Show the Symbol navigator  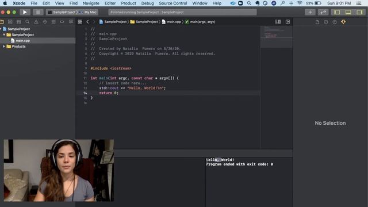tap(19, 22)
